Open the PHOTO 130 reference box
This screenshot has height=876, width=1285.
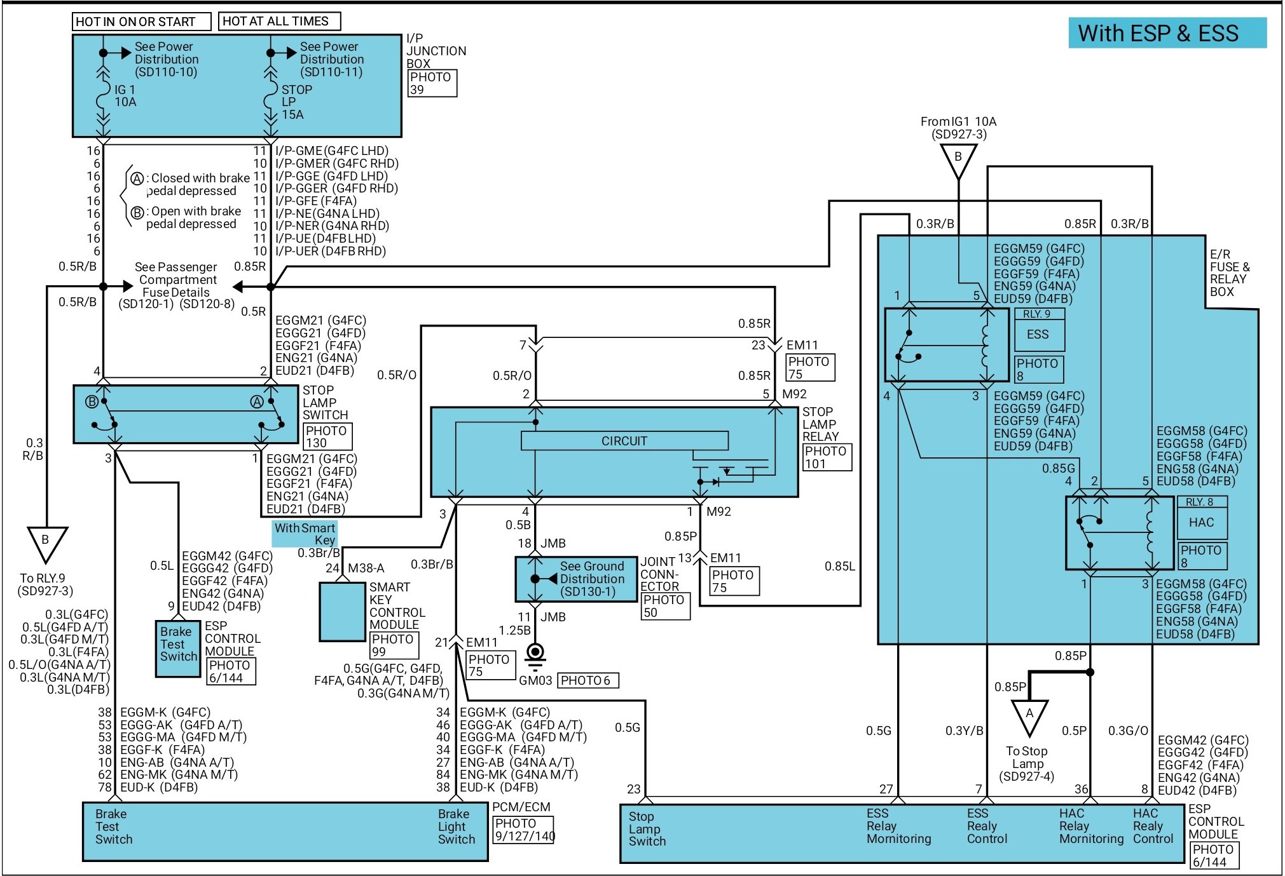point(327,436)
